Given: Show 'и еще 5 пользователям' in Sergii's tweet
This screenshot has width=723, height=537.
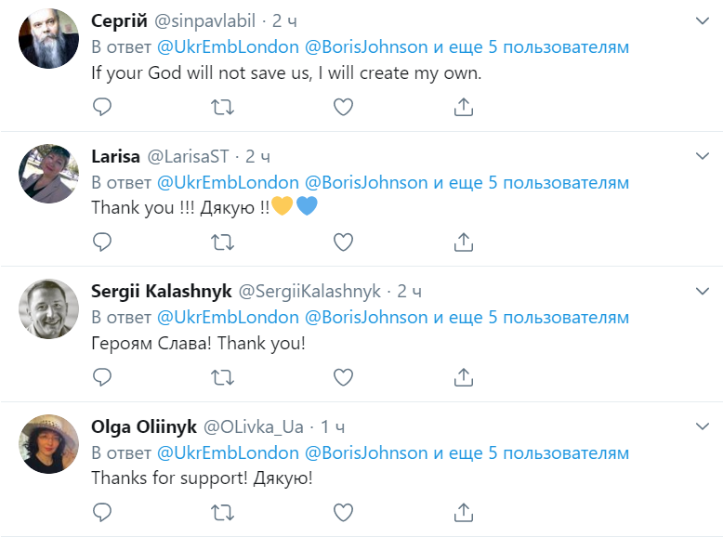Looking at the screenshot, I should (x=532, y=318).
